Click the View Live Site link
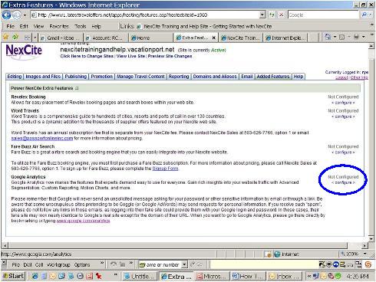The width and height of the screenshot is (376, 282). (130, 56)
